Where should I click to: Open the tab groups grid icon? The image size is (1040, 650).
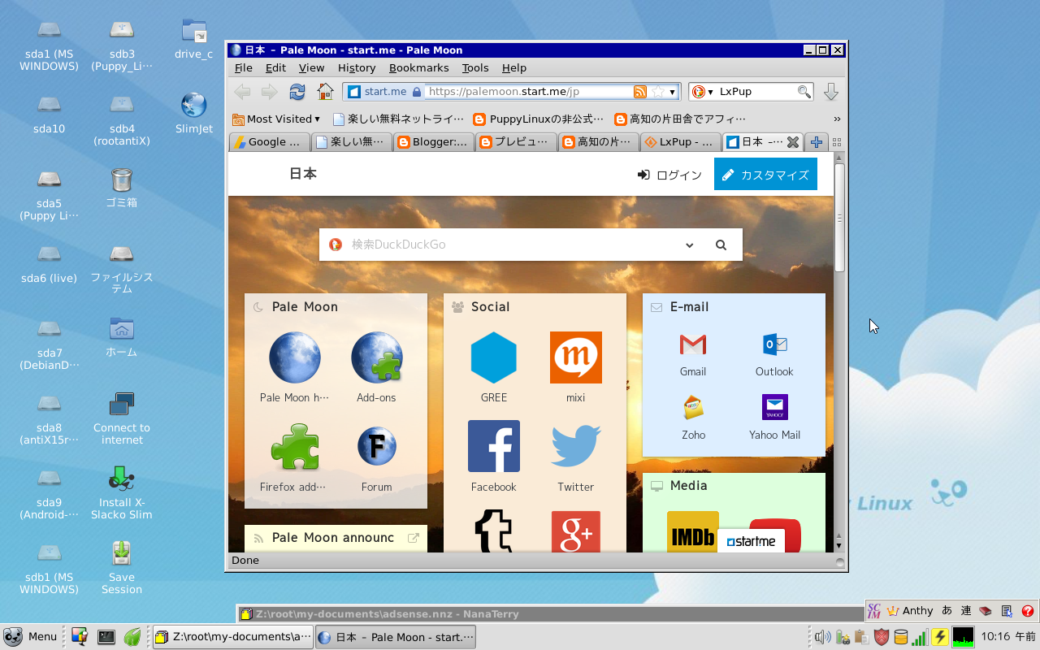pos(837,142)
